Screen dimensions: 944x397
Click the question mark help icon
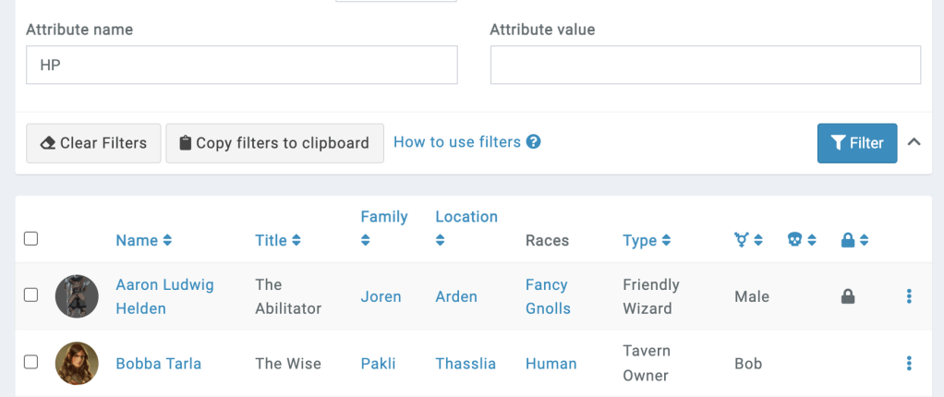pos(533,142)
